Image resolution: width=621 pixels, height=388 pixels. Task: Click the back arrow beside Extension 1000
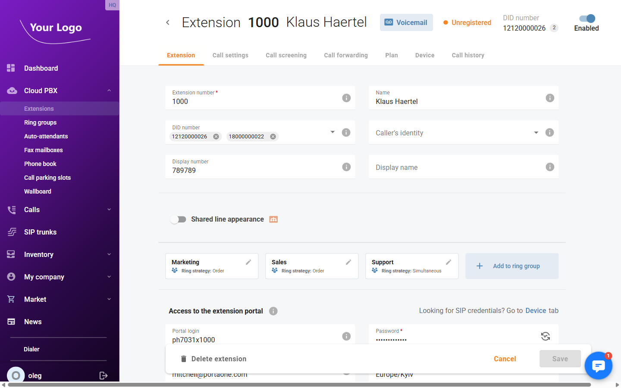pos(168,22)
